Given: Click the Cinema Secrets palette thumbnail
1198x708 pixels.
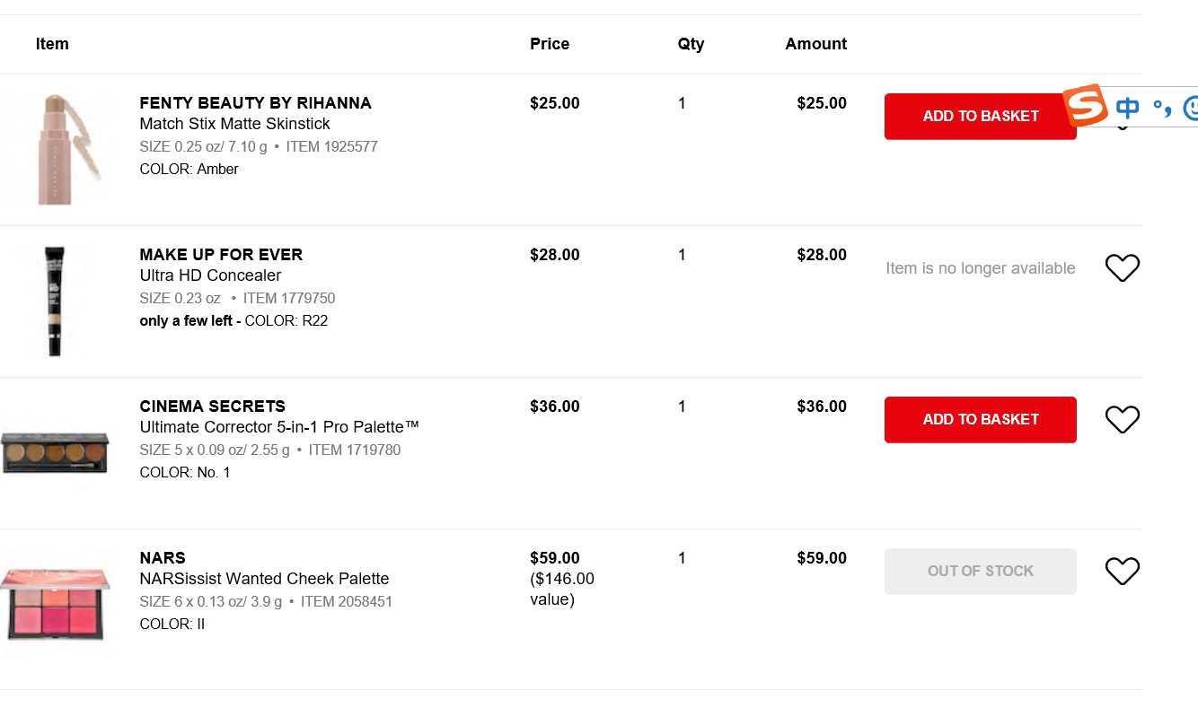Looking at the screenshot, I should pos(55,452).
